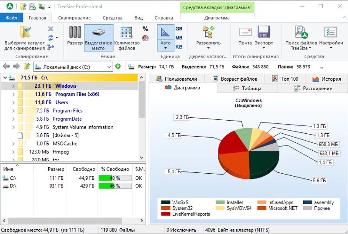The height and width of the screenshot is (234, 348).
Task: Click the Installer green legend swatch
Action: pos(220,202)
